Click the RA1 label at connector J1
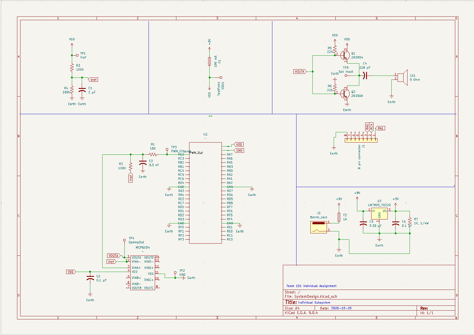 tap(380, 128)
